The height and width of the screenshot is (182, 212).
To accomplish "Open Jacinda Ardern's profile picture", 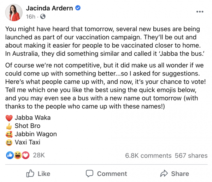I will pyautogui.click(x=14, y=12).
